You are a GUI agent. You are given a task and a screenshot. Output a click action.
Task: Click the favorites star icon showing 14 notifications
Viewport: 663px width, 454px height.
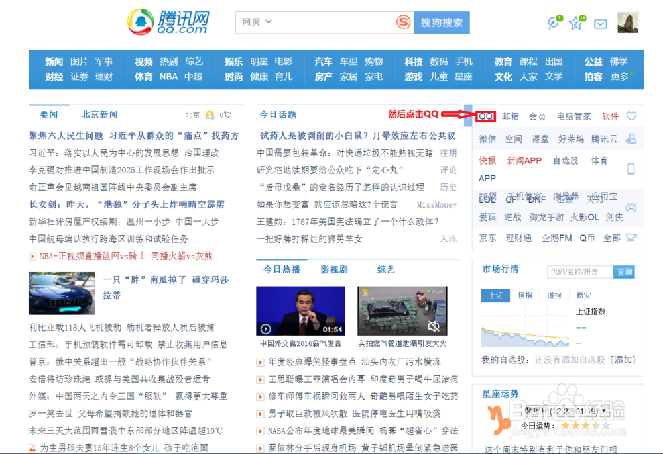[x=575, y=23]
